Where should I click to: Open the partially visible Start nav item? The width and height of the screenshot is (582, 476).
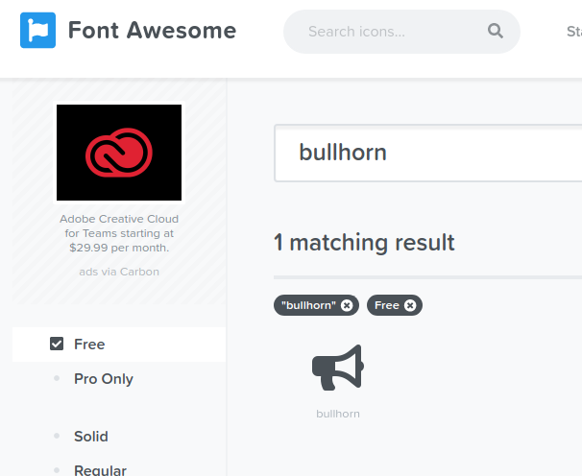(x=573, y=32)
